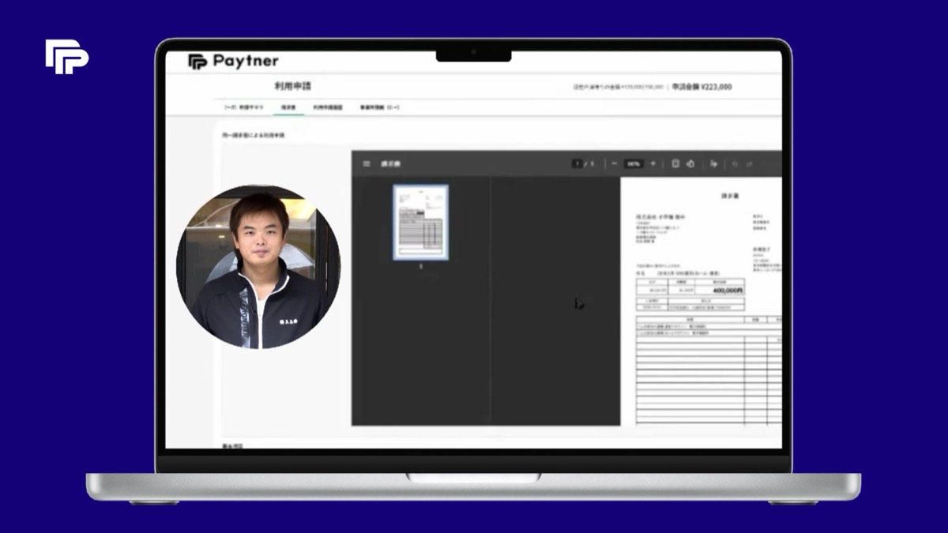Select the PDF annotation draw tool
Viewport: 948px width, 533px height.
pyautogui.click(x=713, y=163)
